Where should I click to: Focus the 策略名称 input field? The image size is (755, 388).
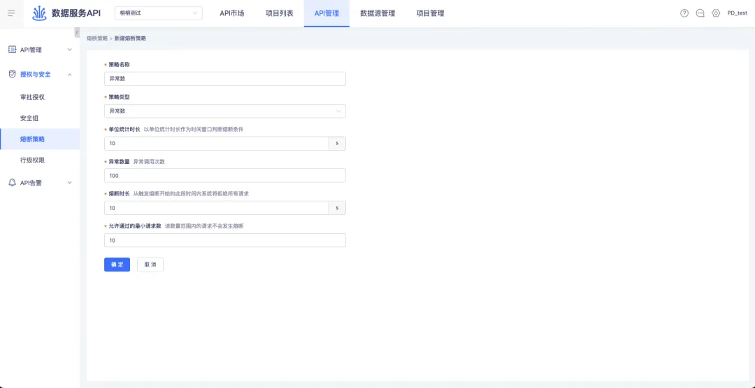(225, 79)
